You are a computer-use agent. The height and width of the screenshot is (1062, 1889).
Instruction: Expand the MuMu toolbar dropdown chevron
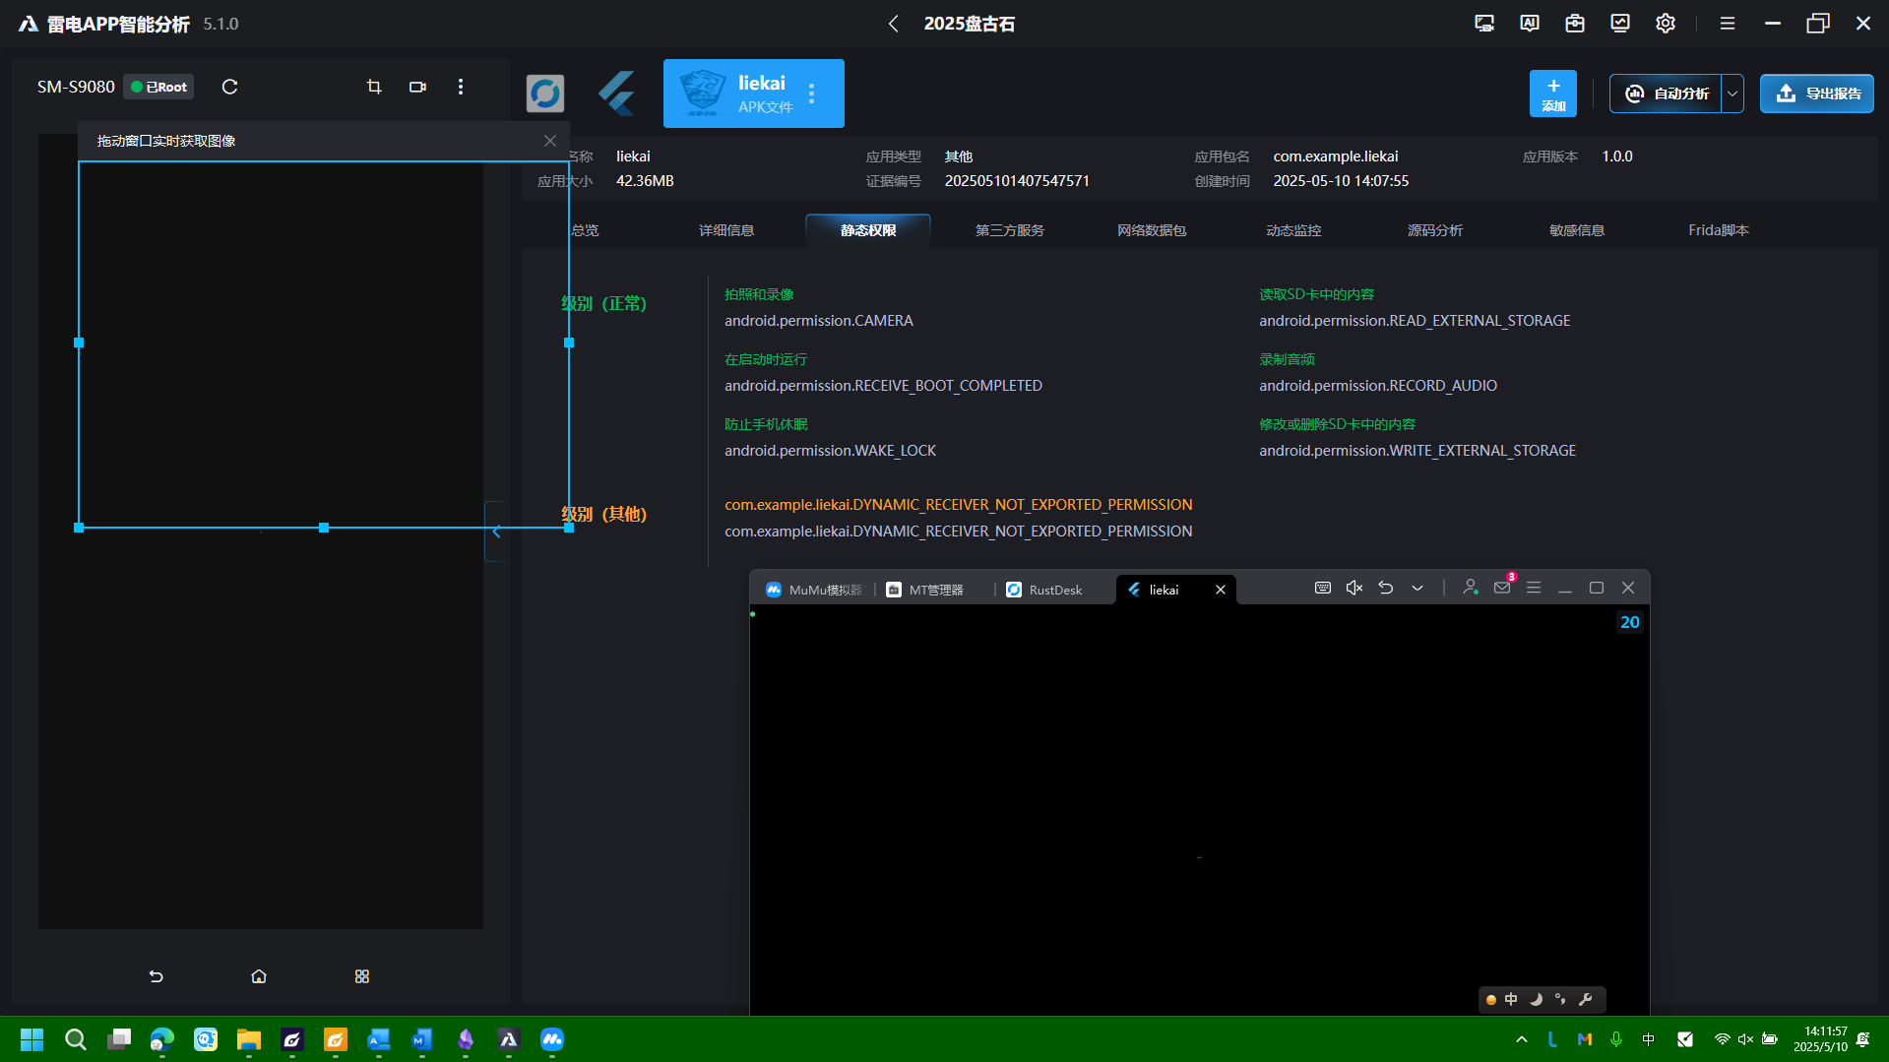1417,588
